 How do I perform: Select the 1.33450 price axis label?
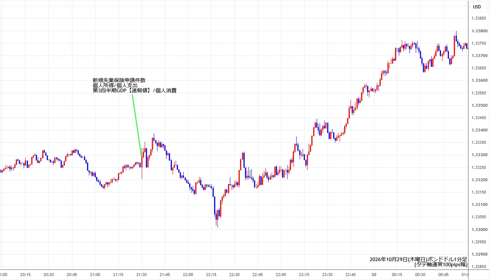(479, 118)
